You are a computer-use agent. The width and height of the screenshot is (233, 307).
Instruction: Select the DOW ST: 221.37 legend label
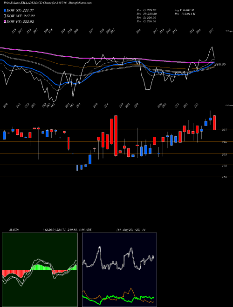pyautogui.click(x=21, y=11)
